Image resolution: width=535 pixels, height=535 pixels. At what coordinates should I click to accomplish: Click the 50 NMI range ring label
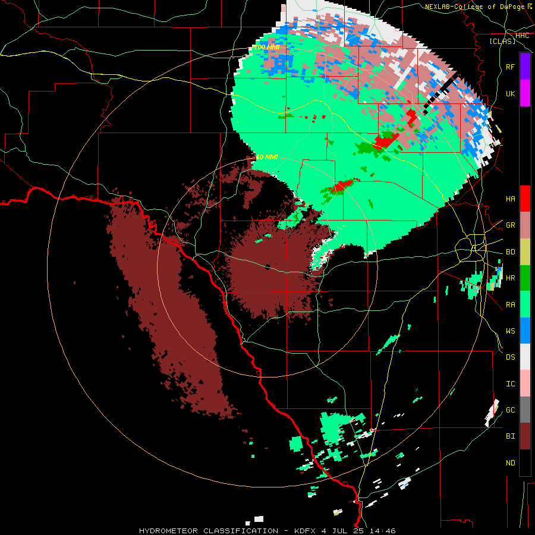pos(267,157)
